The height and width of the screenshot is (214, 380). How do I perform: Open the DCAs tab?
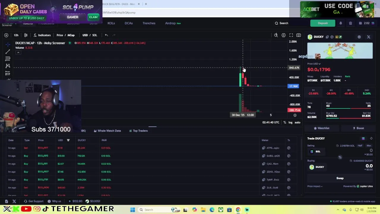click(x=129, y=23)
